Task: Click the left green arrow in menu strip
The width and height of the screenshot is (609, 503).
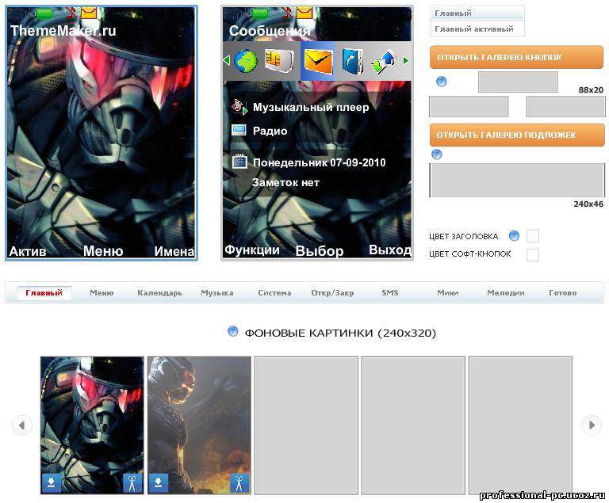Action: [227, 60]
